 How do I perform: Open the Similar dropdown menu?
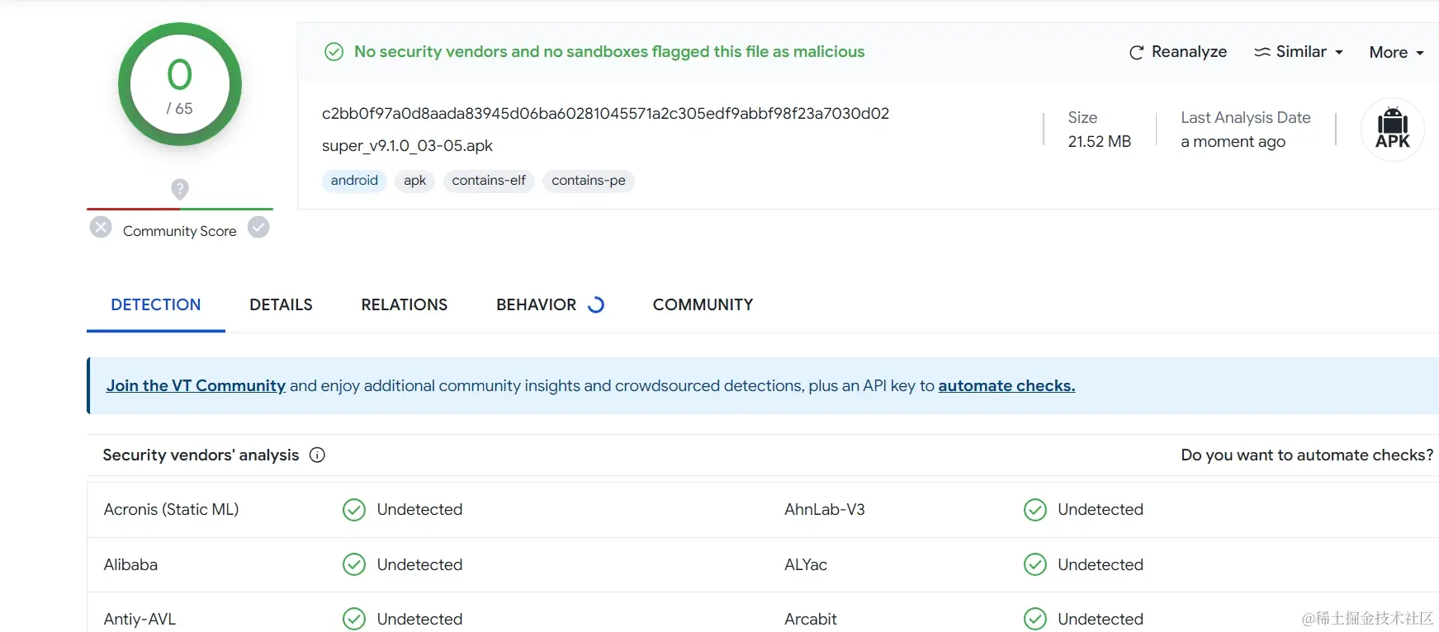click(x=1299, y=52)
